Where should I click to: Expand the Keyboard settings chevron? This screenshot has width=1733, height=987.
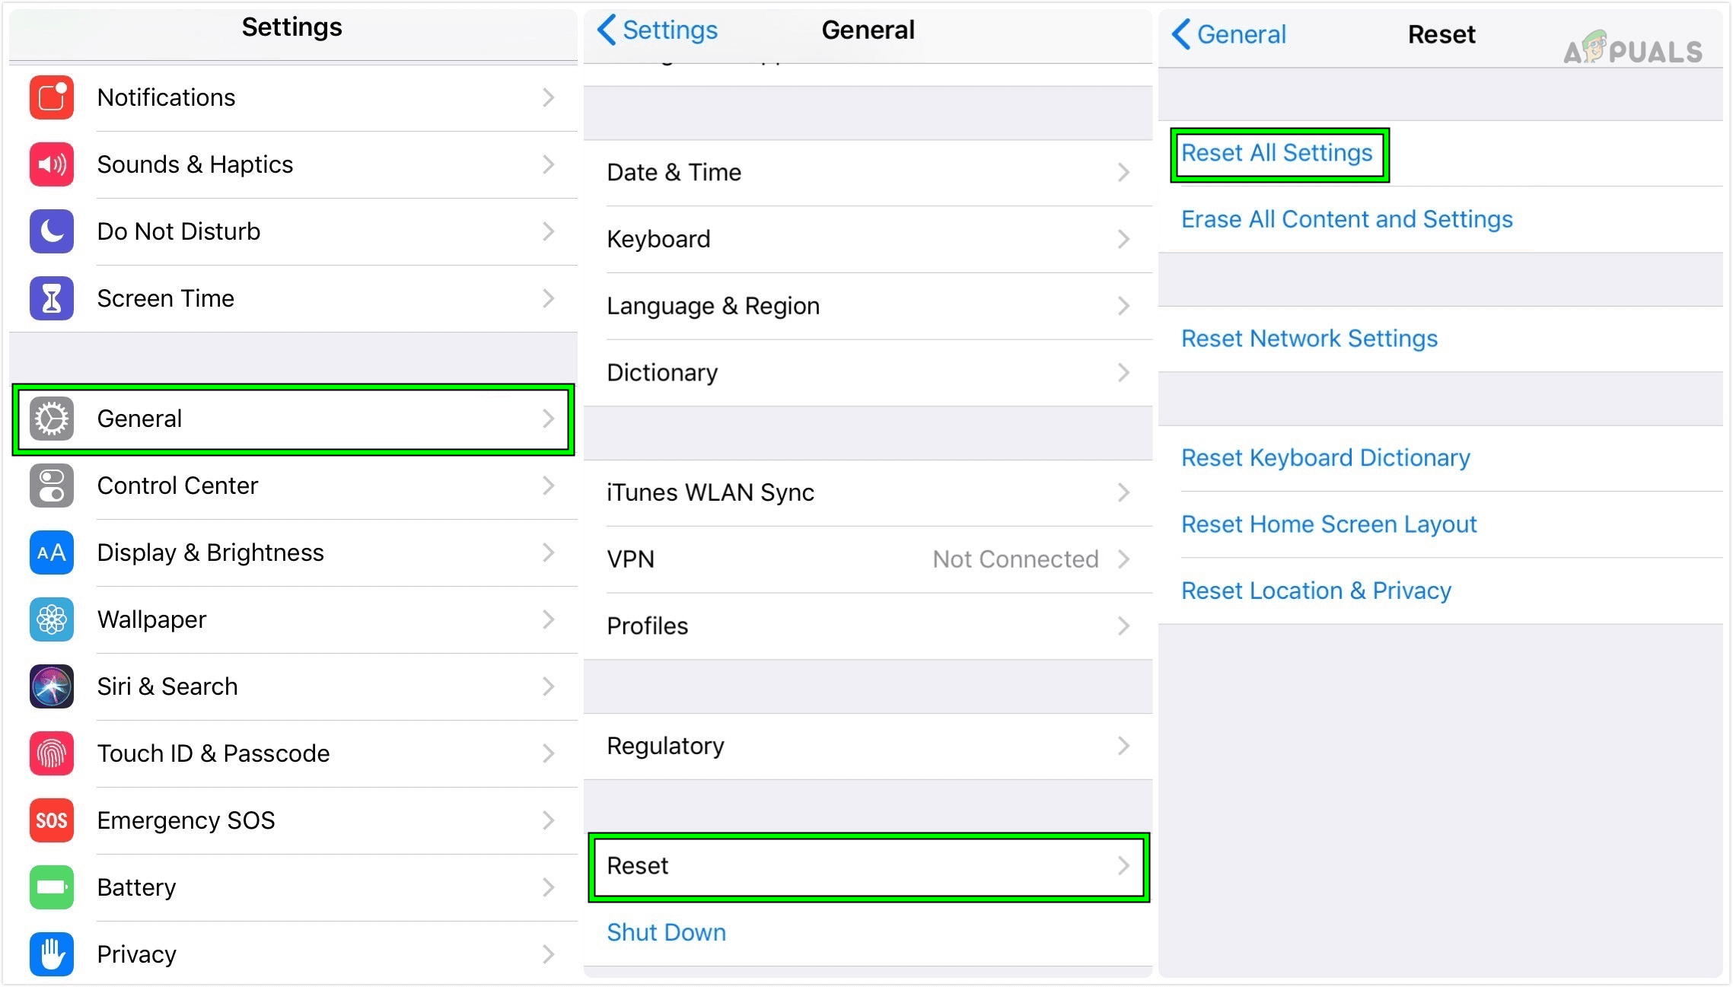[1124, 239]
